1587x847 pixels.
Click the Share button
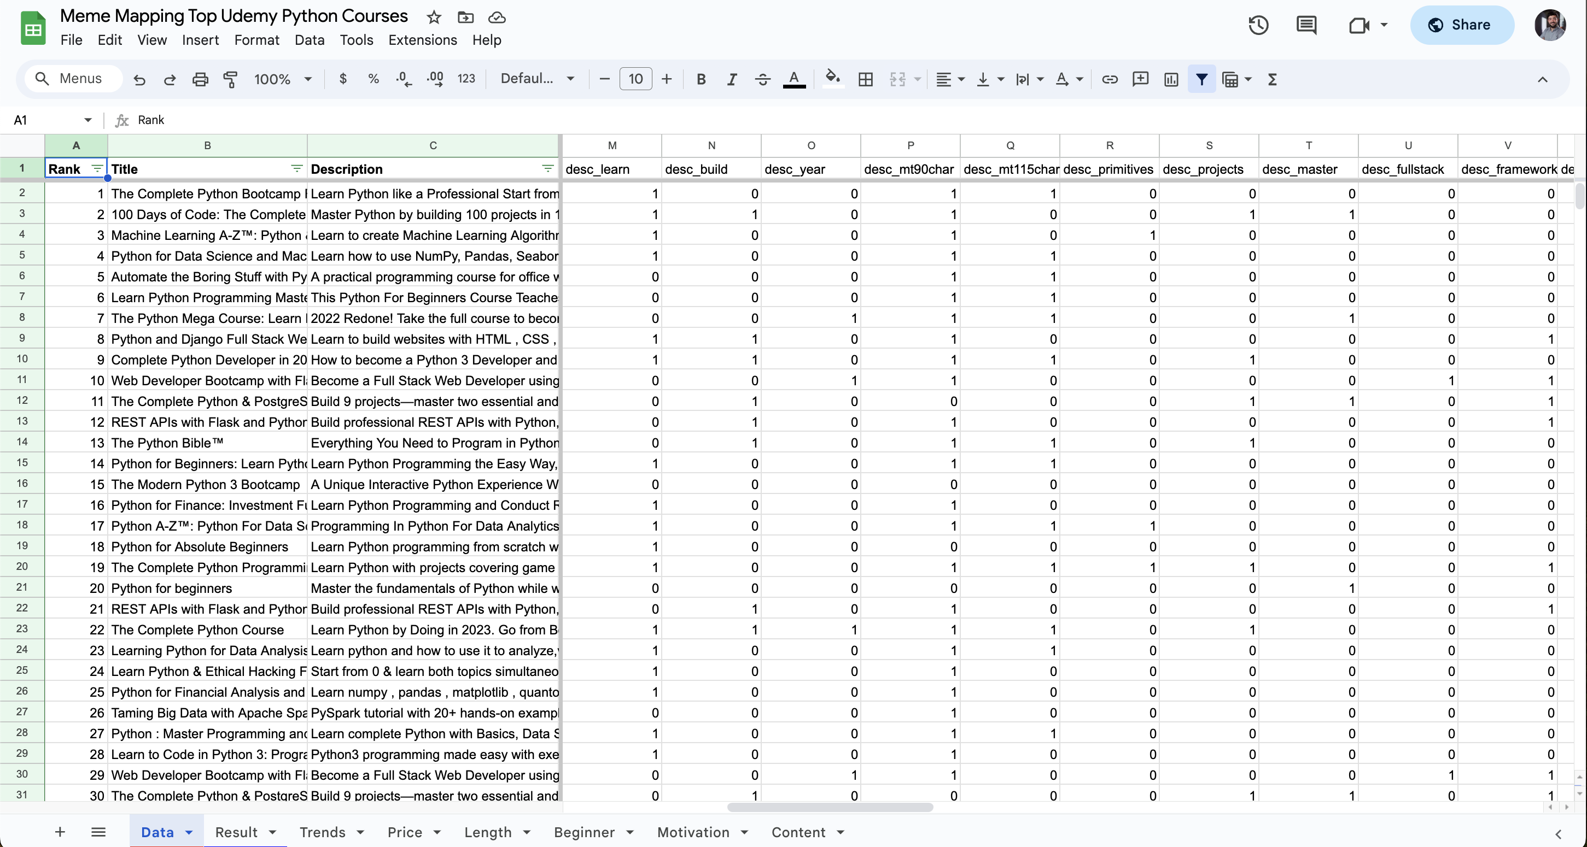point(1462,25)
